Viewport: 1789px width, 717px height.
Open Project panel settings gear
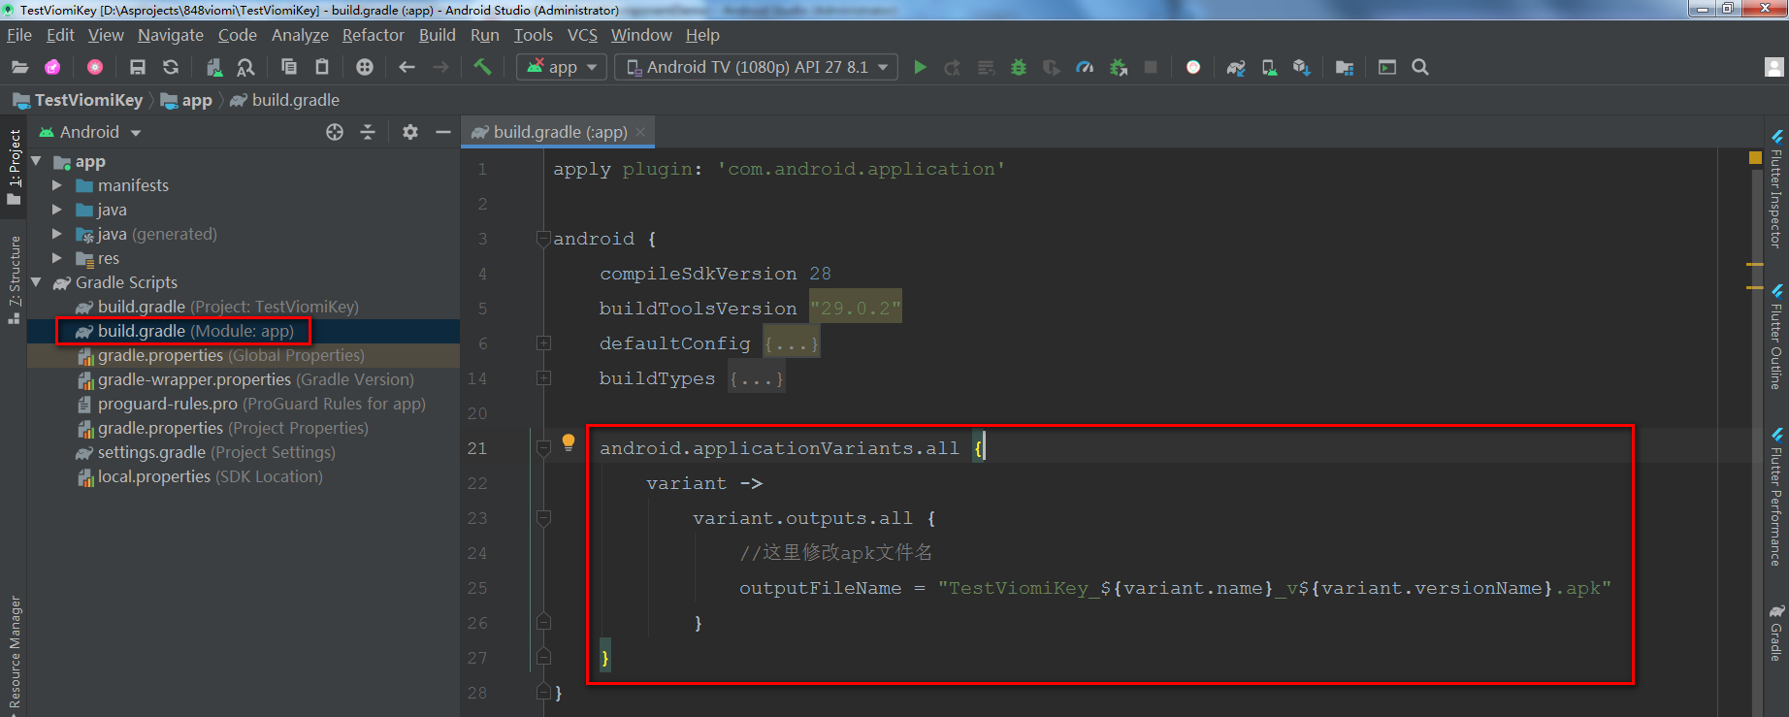[410, 132]
